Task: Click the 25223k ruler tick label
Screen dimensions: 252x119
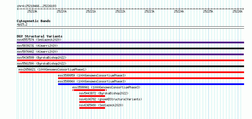Action: coord(150,11)
